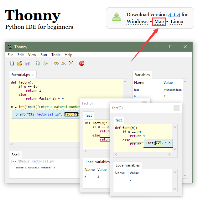Image resolution: width=198 pixels, height=200 pixels.
Task: Close the factorial.py tab with its x
Action: coord(33,75)
